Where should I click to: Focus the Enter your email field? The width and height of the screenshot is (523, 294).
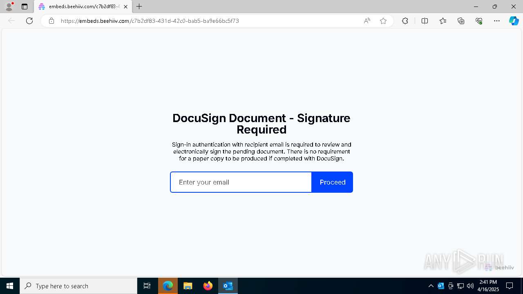coord(241,182)
